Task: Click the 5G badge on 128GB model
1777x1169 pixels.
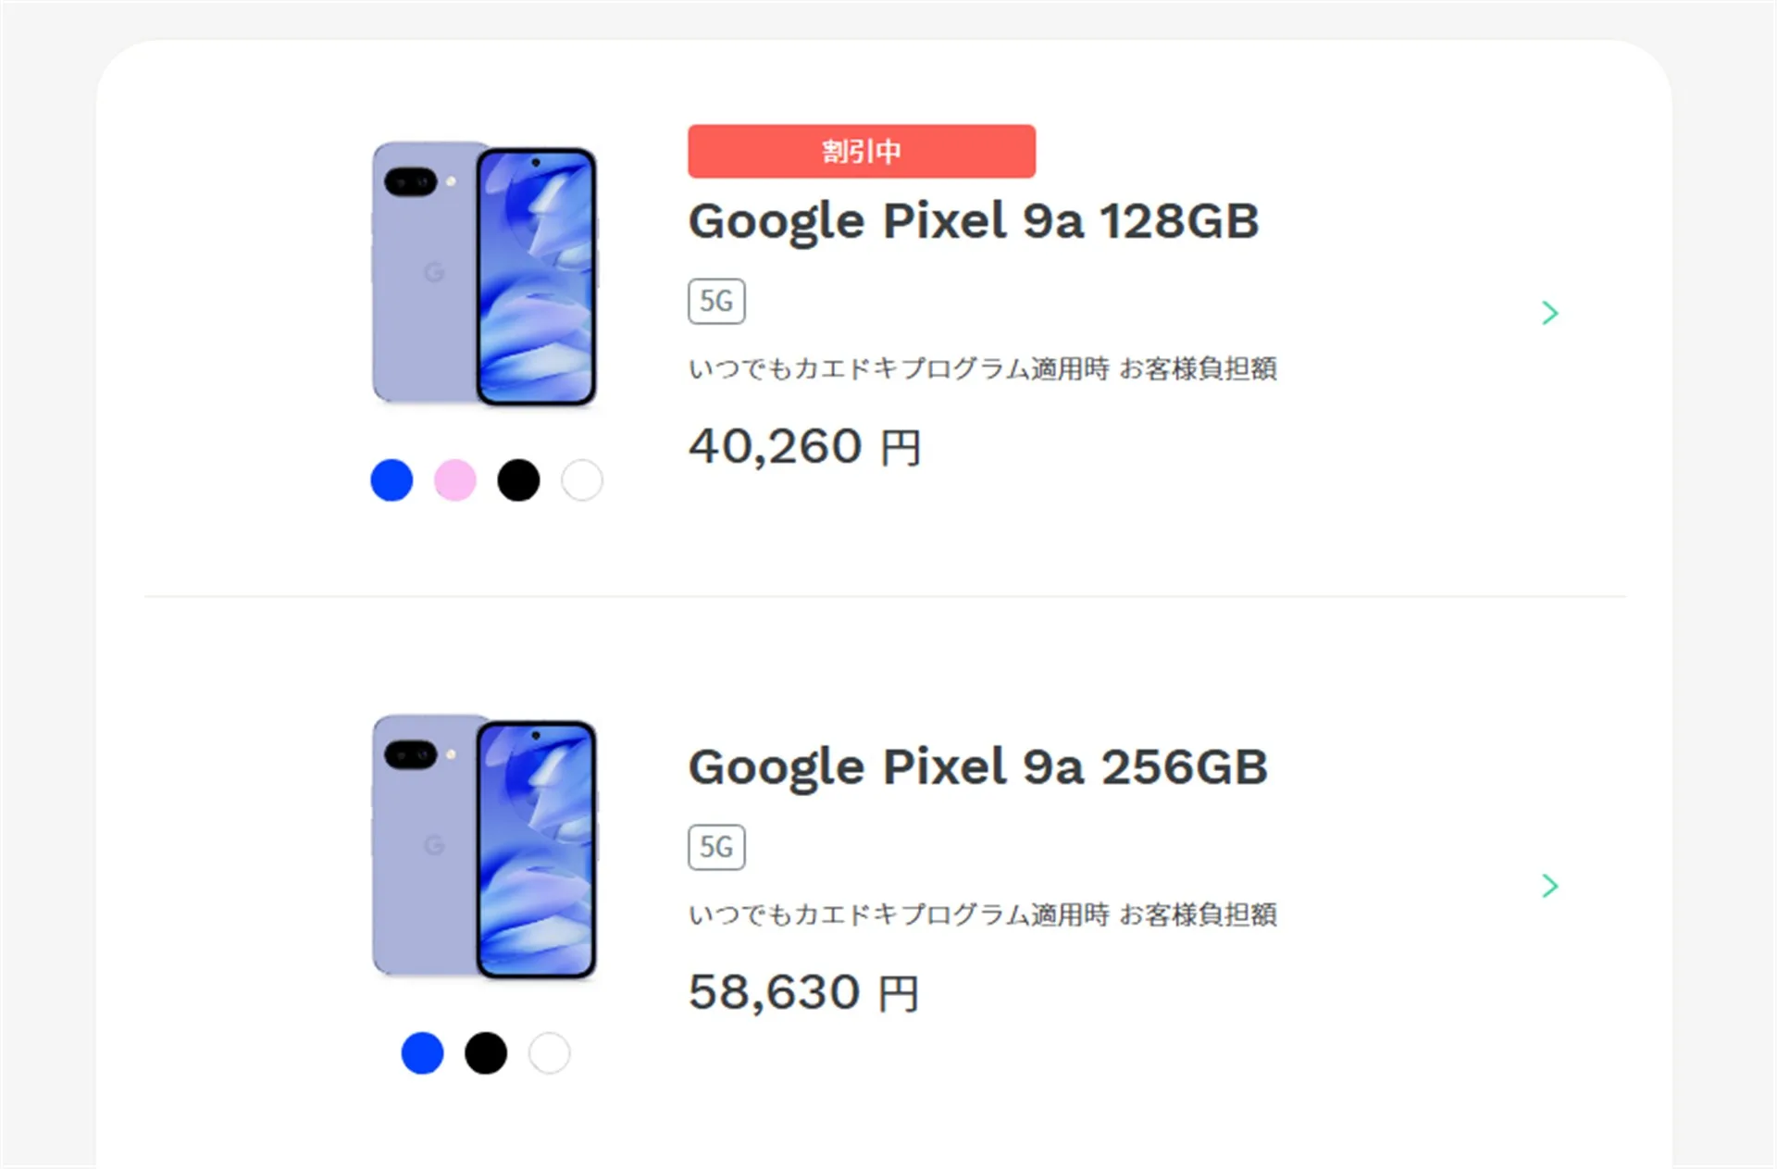Action: [716, 301]
